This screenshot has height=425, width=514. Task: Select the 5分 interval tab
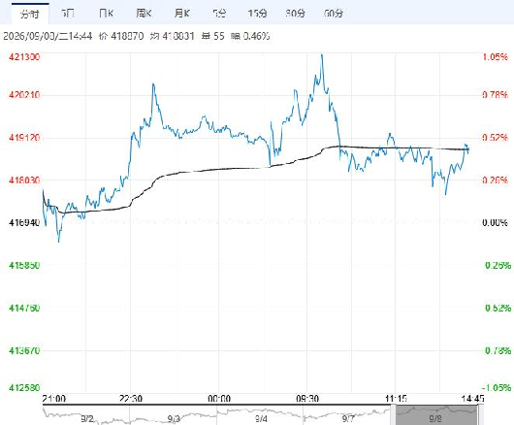click(x=219, y=14)
